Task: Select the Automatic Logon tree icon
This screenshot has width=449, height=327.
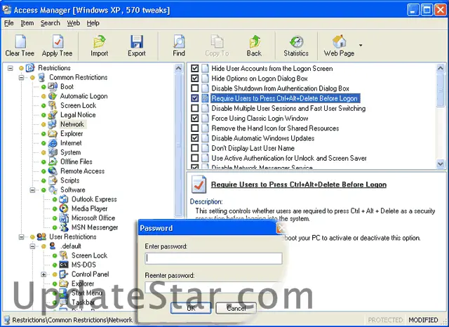Action: pos(53,96)
